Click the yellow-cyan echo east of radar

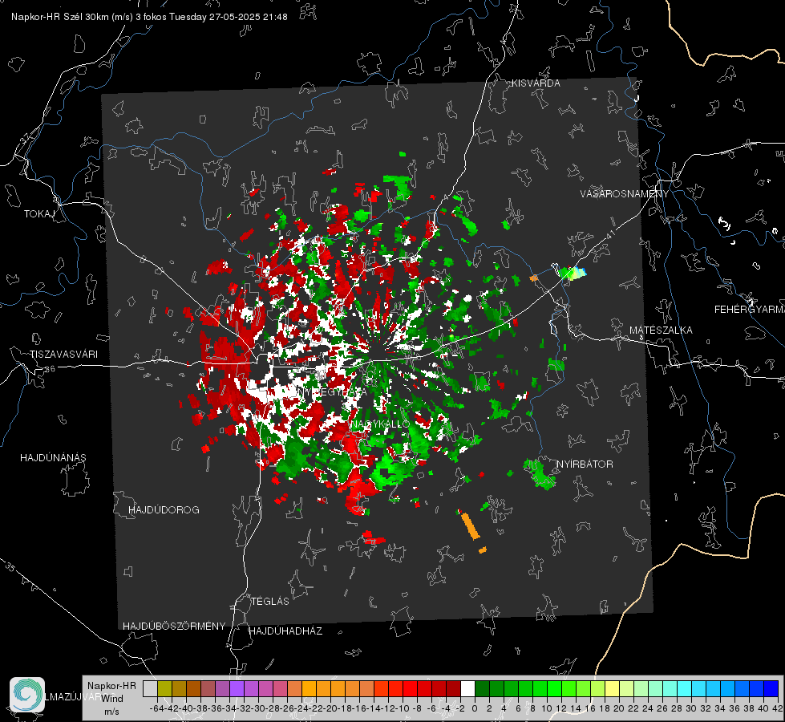click(573, 273)
